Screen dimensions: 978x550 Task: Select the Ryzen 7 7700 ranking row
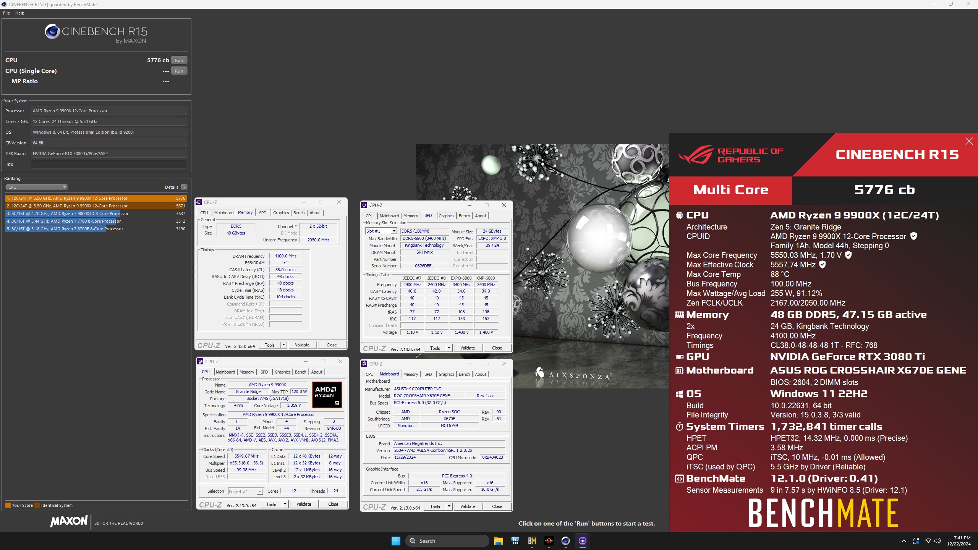coord(96,221)
